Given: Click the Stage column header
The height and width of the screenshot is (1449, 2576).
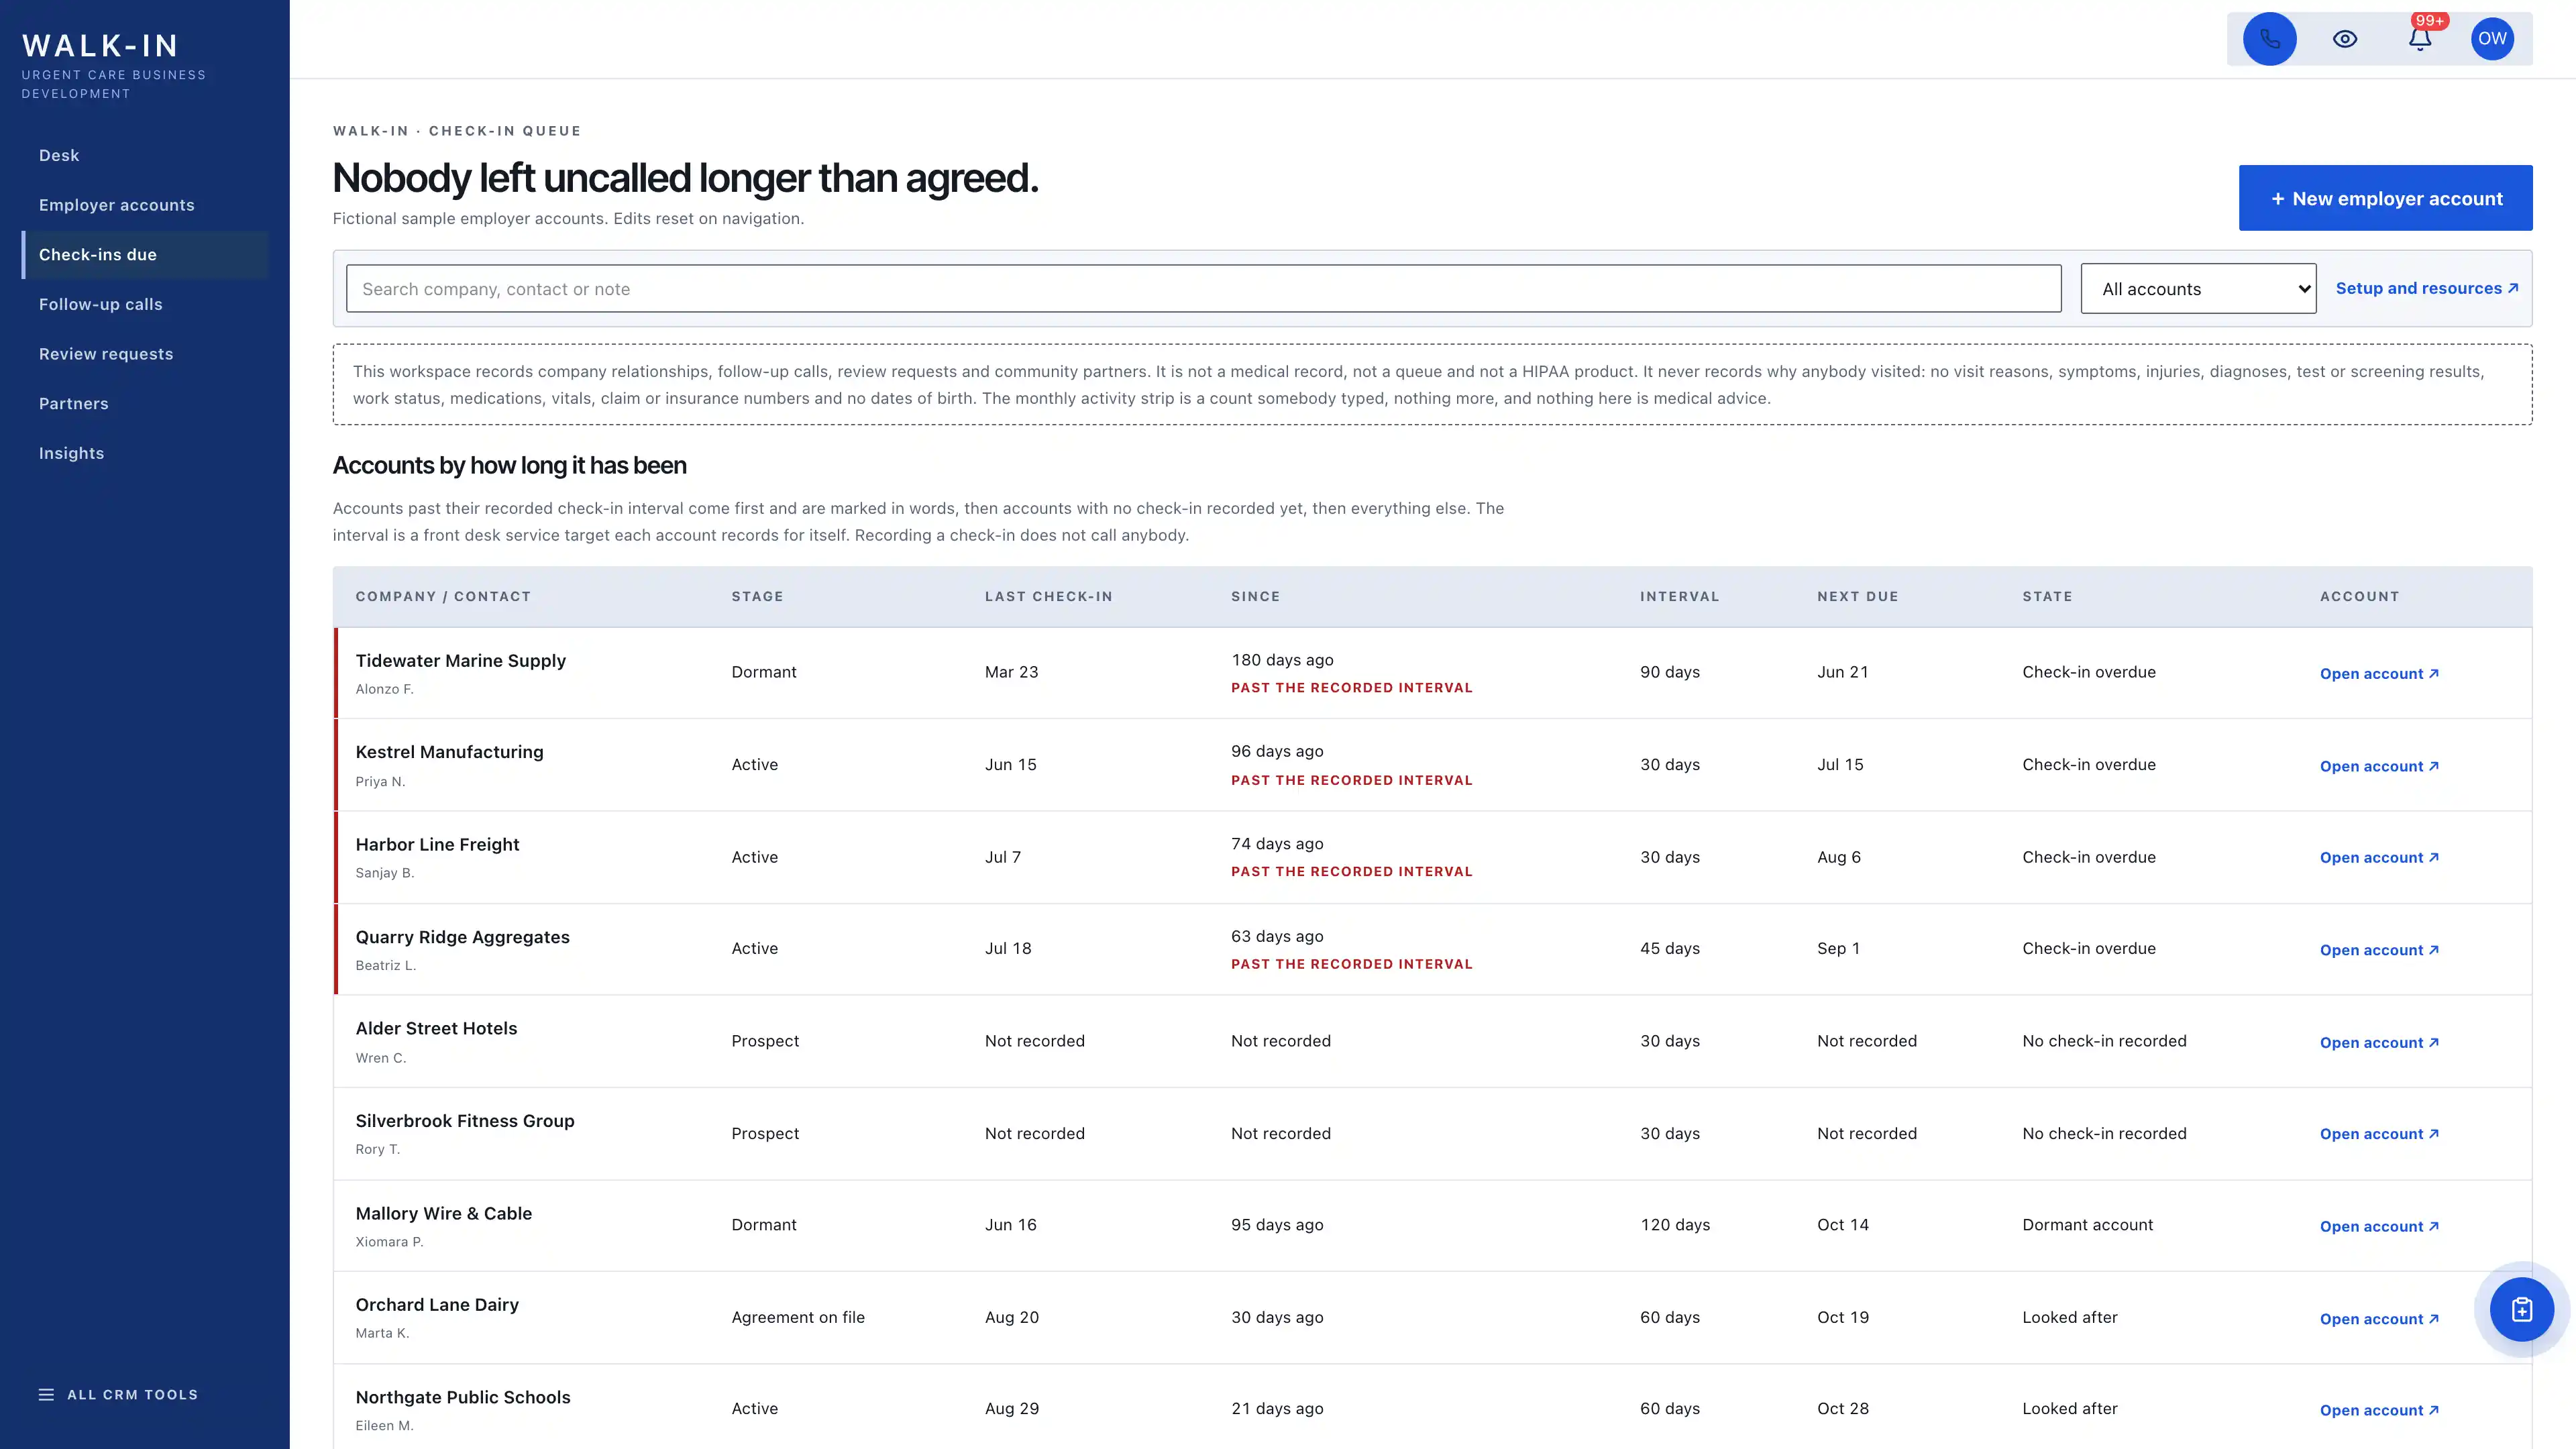Looking at the screenshot, I should pos(757,597).
